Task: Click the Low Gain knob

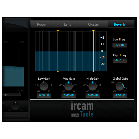Action: pos(44,86)
